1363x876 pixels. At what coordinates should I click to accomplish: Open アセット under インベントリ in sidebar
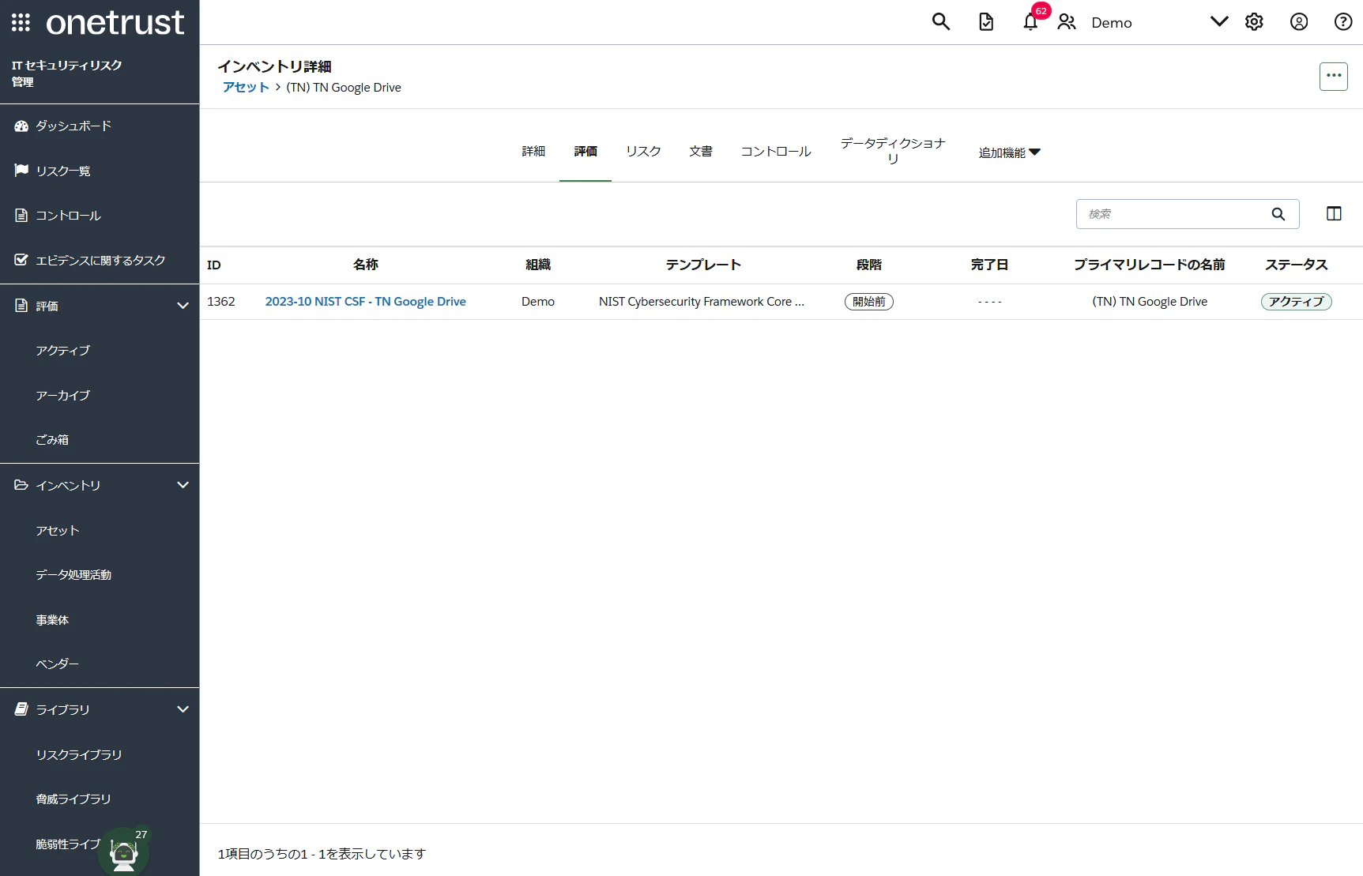click(x=58, y=531)
